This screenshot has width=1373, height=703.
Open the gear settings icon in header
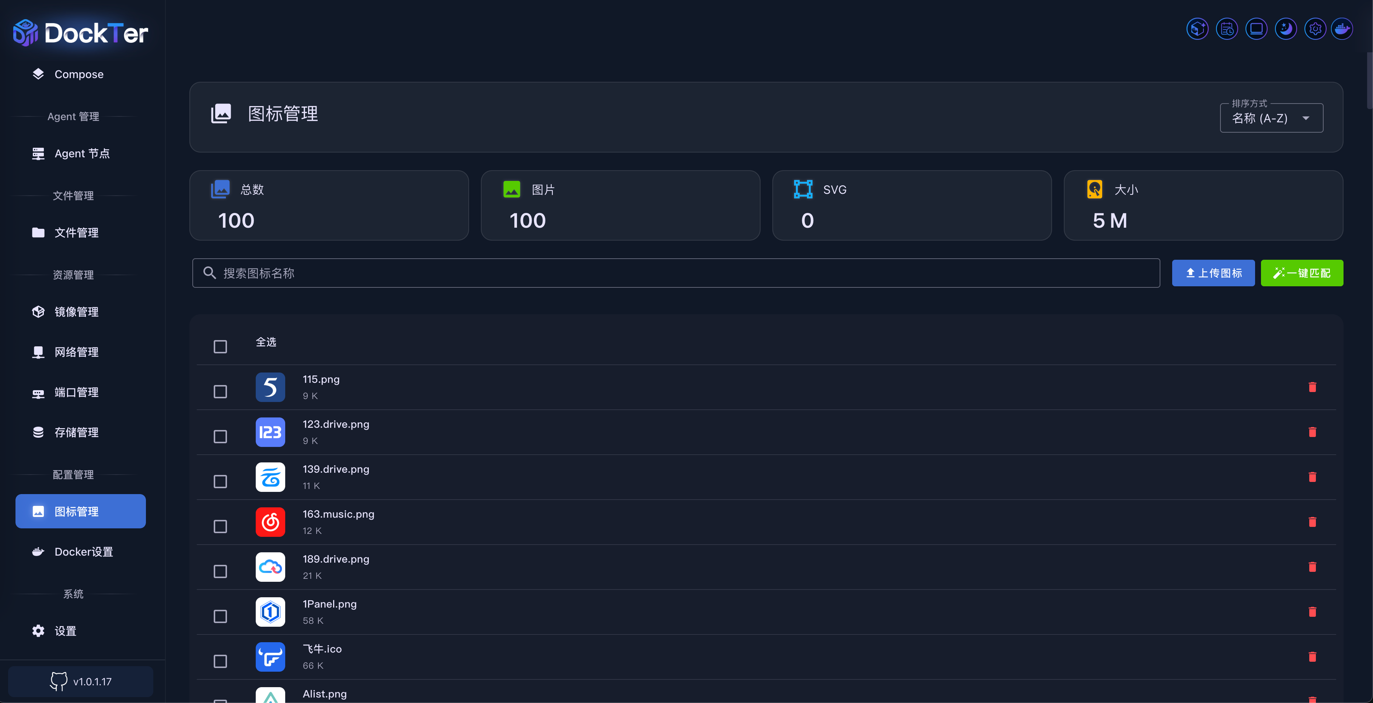click(x=1315, y=29)
